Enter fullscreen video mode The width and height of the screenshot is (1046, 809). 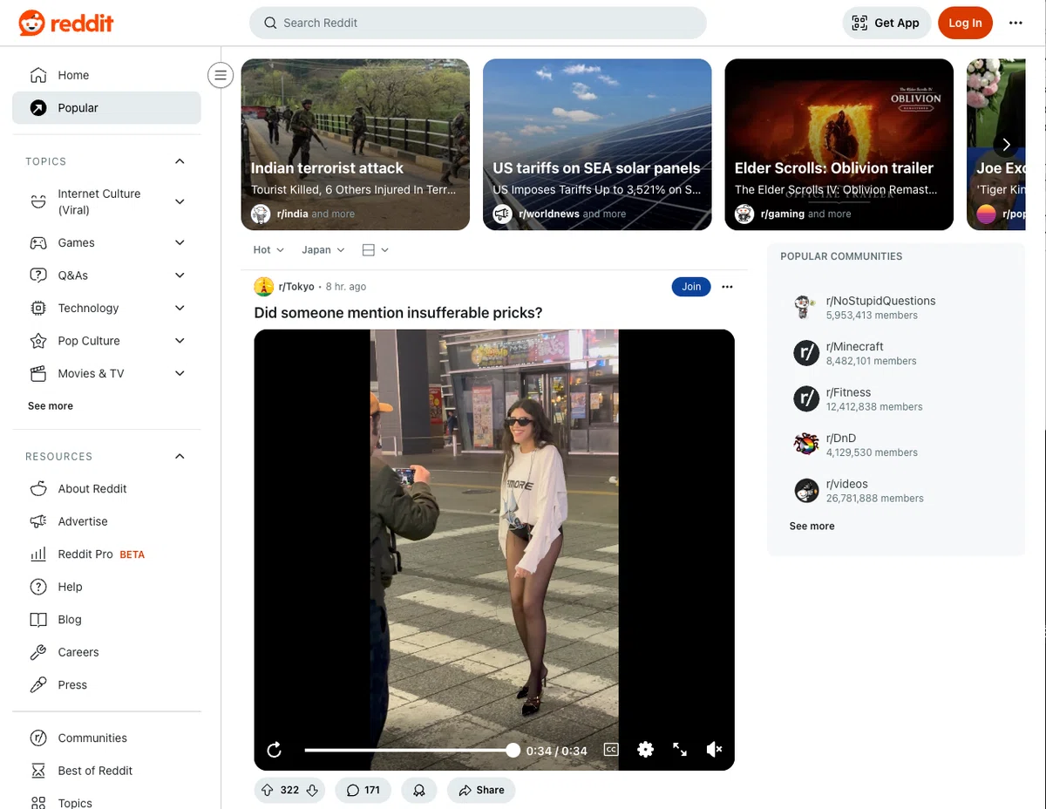coord(680,750)
